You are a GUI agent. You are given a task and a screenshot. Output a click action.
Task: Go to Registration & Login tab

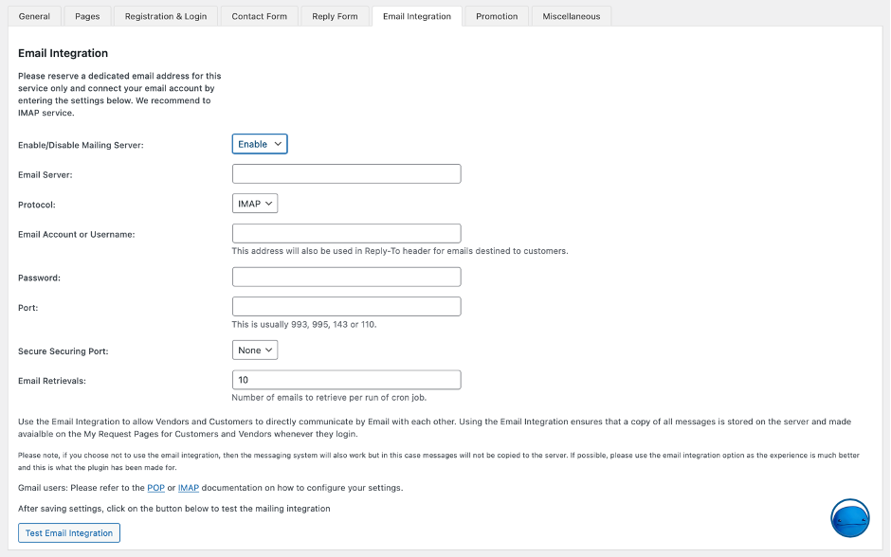click(166, 16)
